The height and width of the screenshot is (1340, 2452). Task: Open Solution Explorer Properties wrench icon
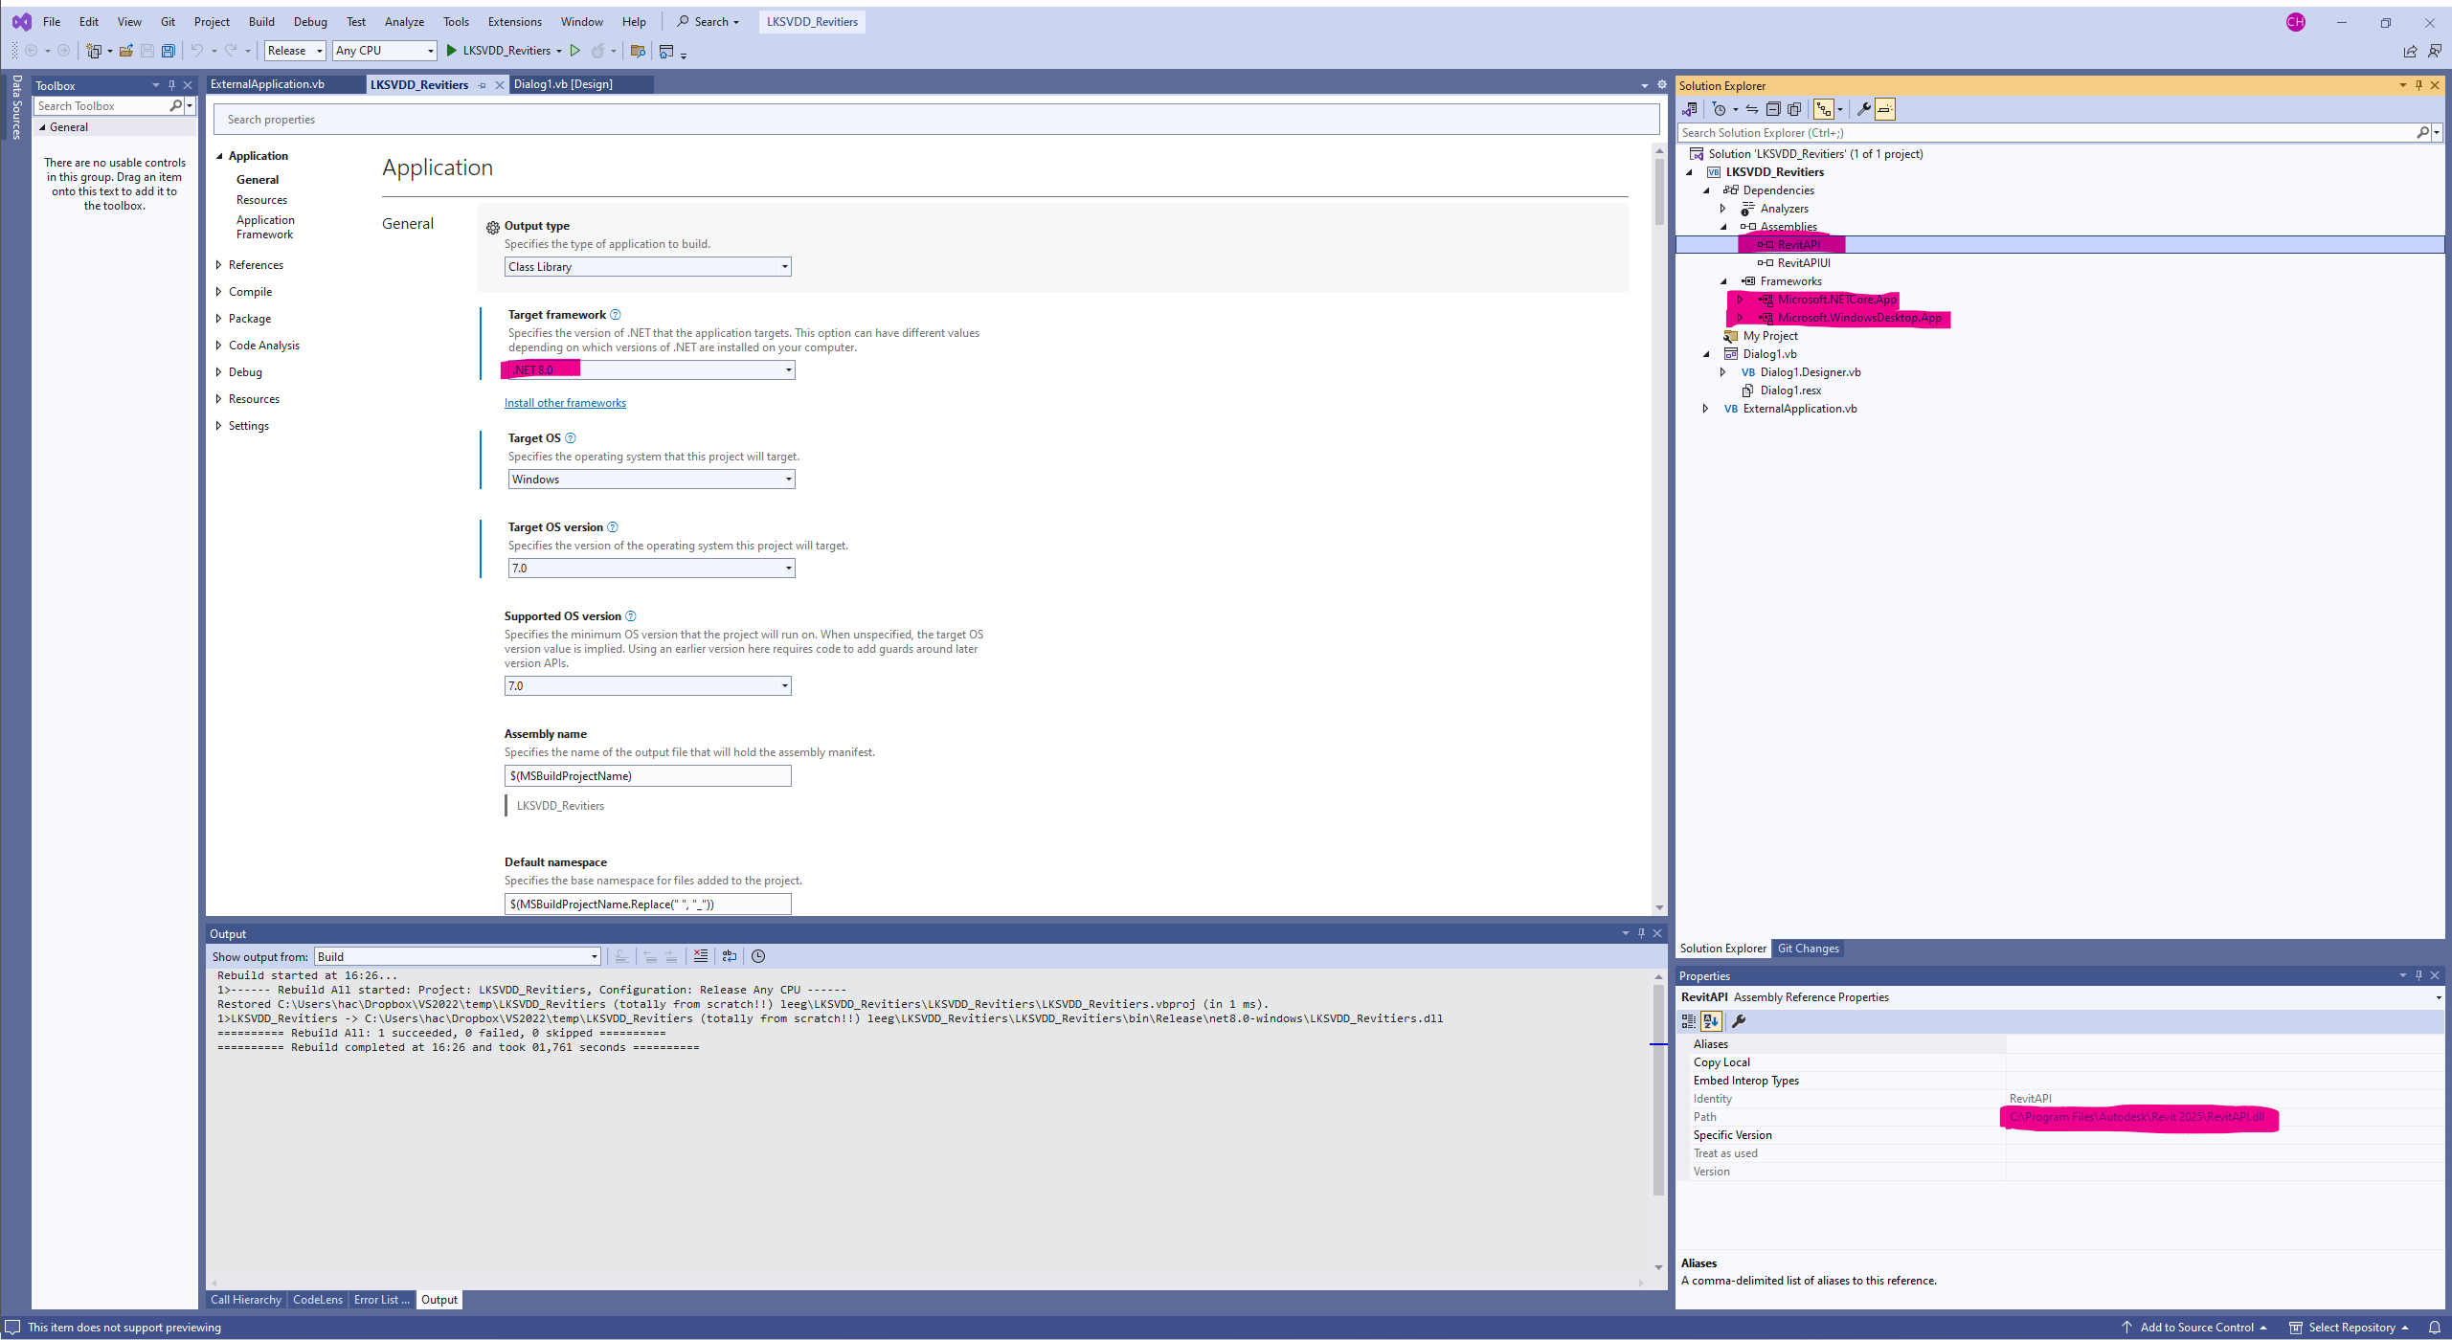pos(1863,109)
